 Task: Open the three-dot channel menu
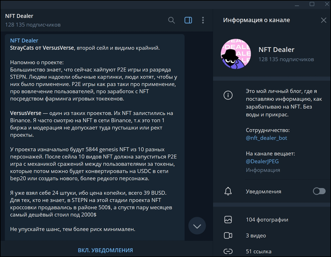(203, 20)
